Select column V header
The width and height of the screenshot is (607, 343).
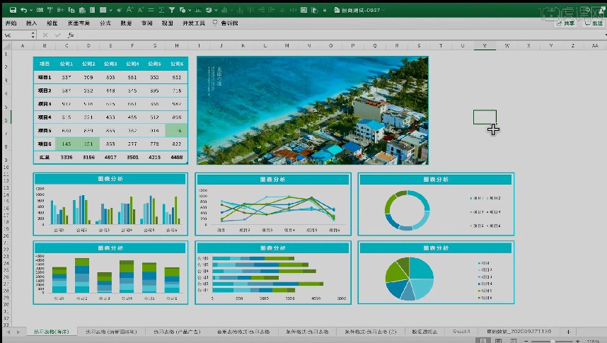click(485, 46)
